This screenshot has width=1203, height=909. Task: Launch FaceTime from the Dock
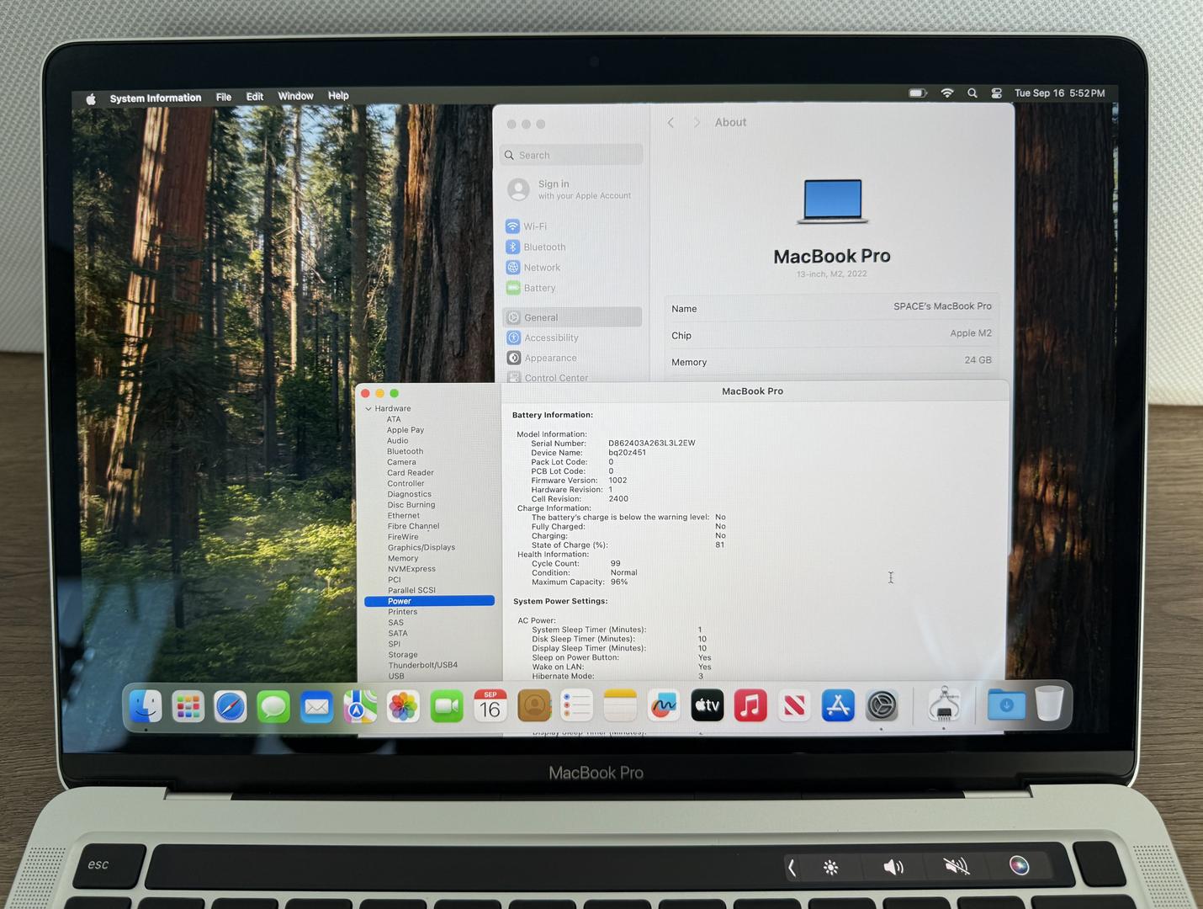447,706
